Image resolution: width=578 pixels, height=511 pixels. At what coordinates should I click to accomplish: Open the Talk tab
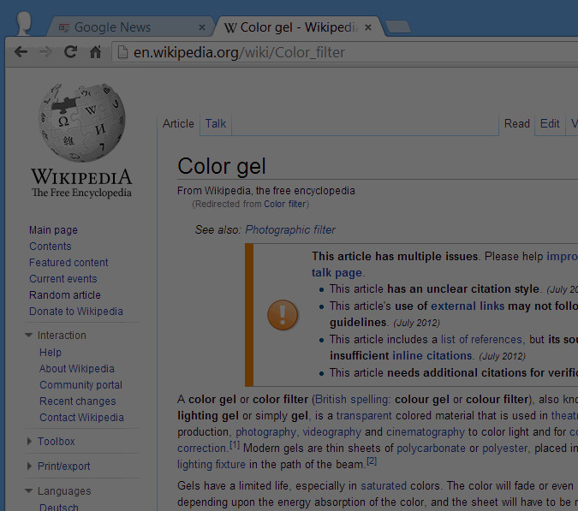[216, 124]
